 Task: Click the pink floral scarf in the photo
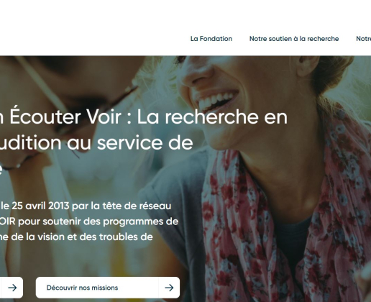pos(275,216)
